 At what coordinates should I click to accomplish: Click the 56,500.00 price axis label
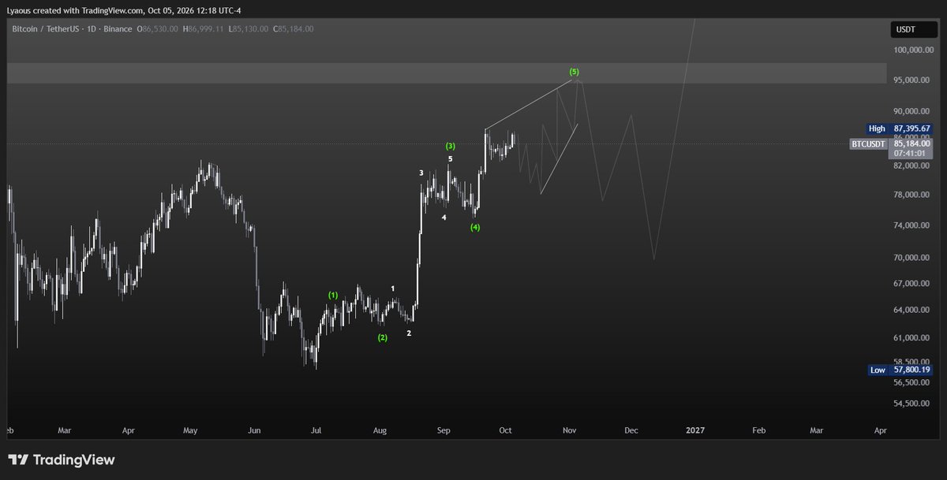[913, 383]
